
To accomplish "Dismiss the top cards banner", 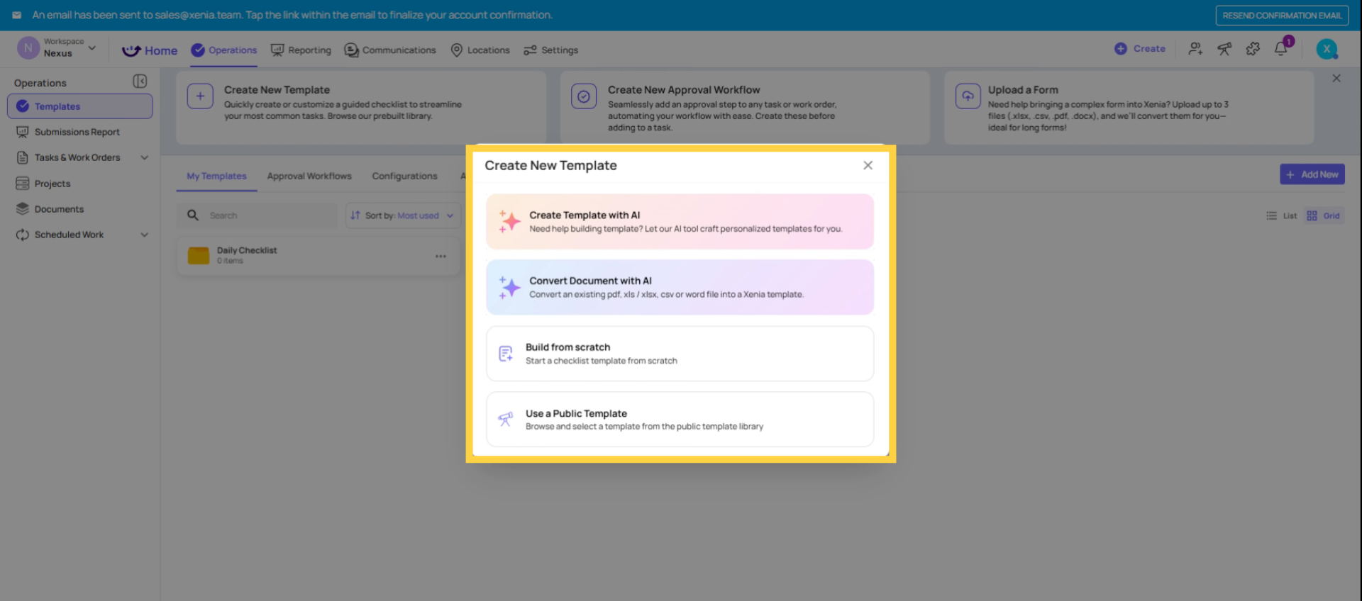I will 1336,78.
